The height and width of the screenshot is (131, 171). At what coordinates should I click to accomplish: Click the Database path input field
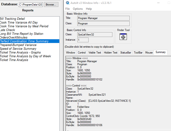click(31, 5)
